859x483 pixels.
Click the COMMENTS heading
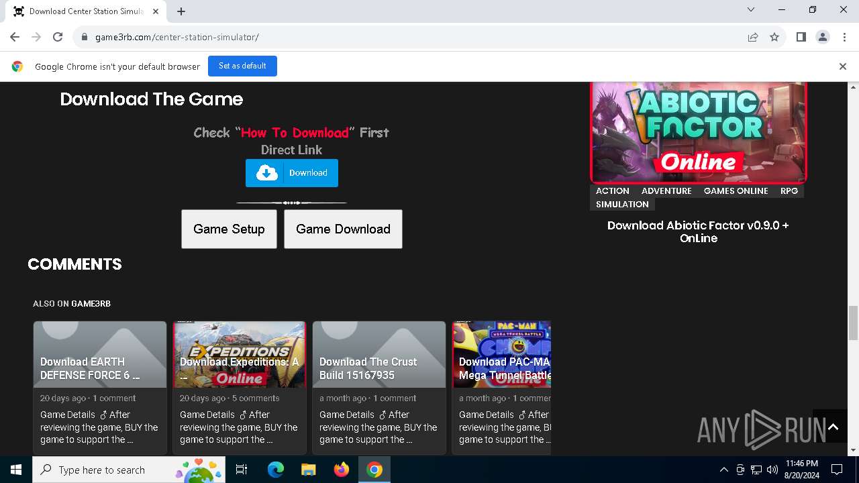pos(74,264)
